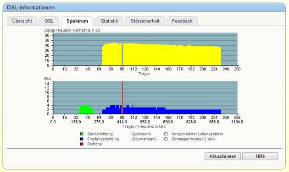This screenshot has width=289, height=172.
Task: Switch to the DSL tab
Action: [49, 21]
